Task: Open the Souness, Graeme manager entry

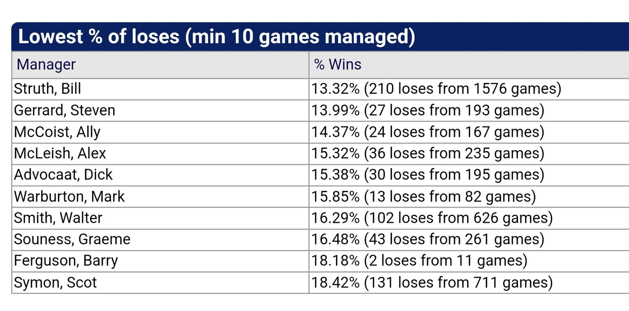Action: [x=72, y=239]
